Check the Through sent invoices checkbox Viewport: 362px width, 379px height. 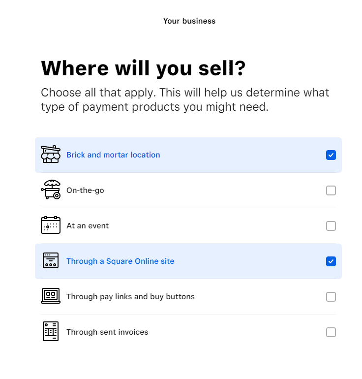point(331,332)
